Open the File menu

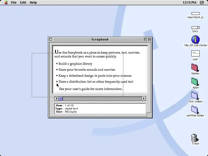14,3
